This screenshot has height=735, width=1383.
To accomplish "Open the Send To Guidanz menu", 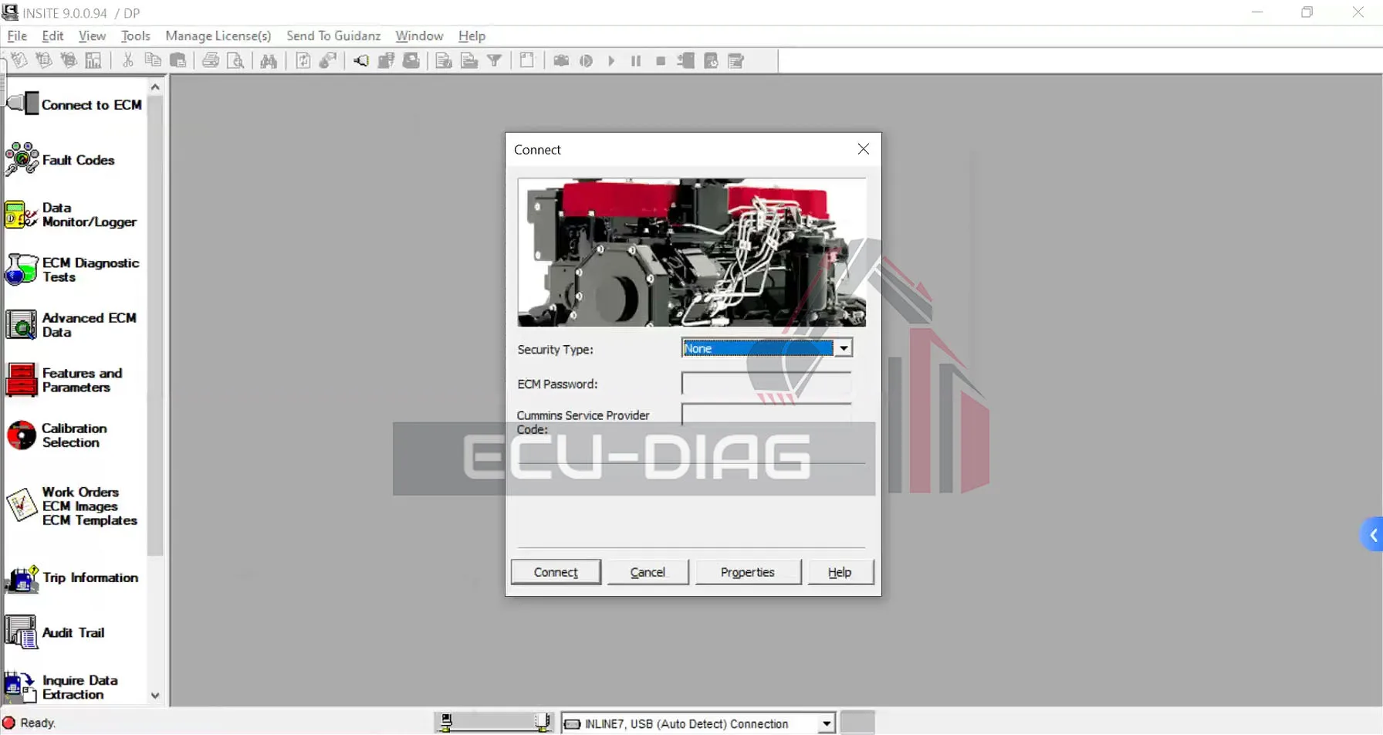I will pyautogui.click(x=333, y=36).
